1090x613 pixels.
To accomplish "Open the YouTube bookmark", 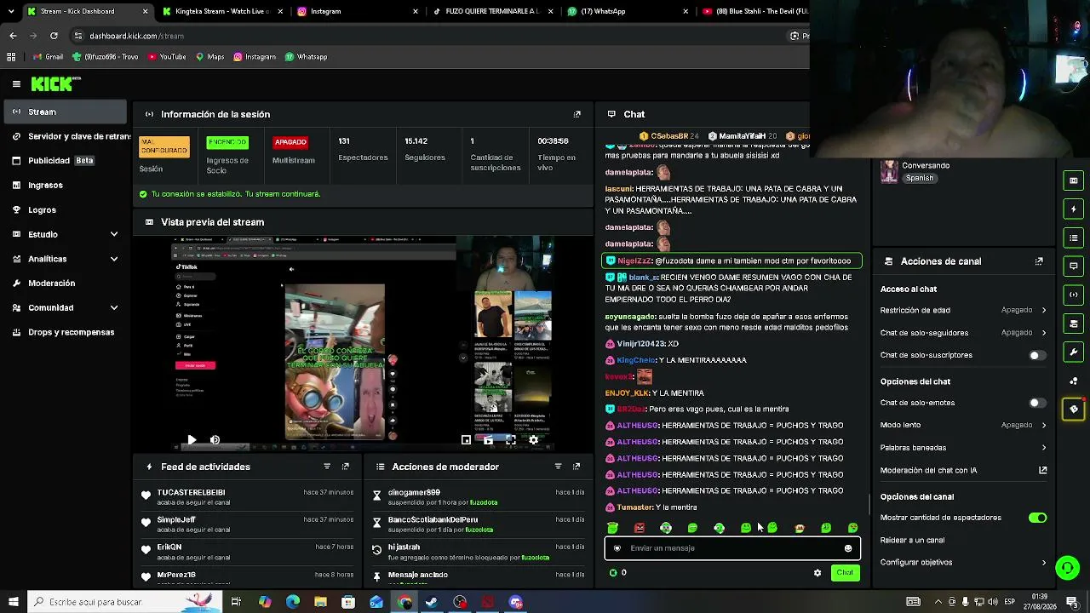I will coord(167,57).
